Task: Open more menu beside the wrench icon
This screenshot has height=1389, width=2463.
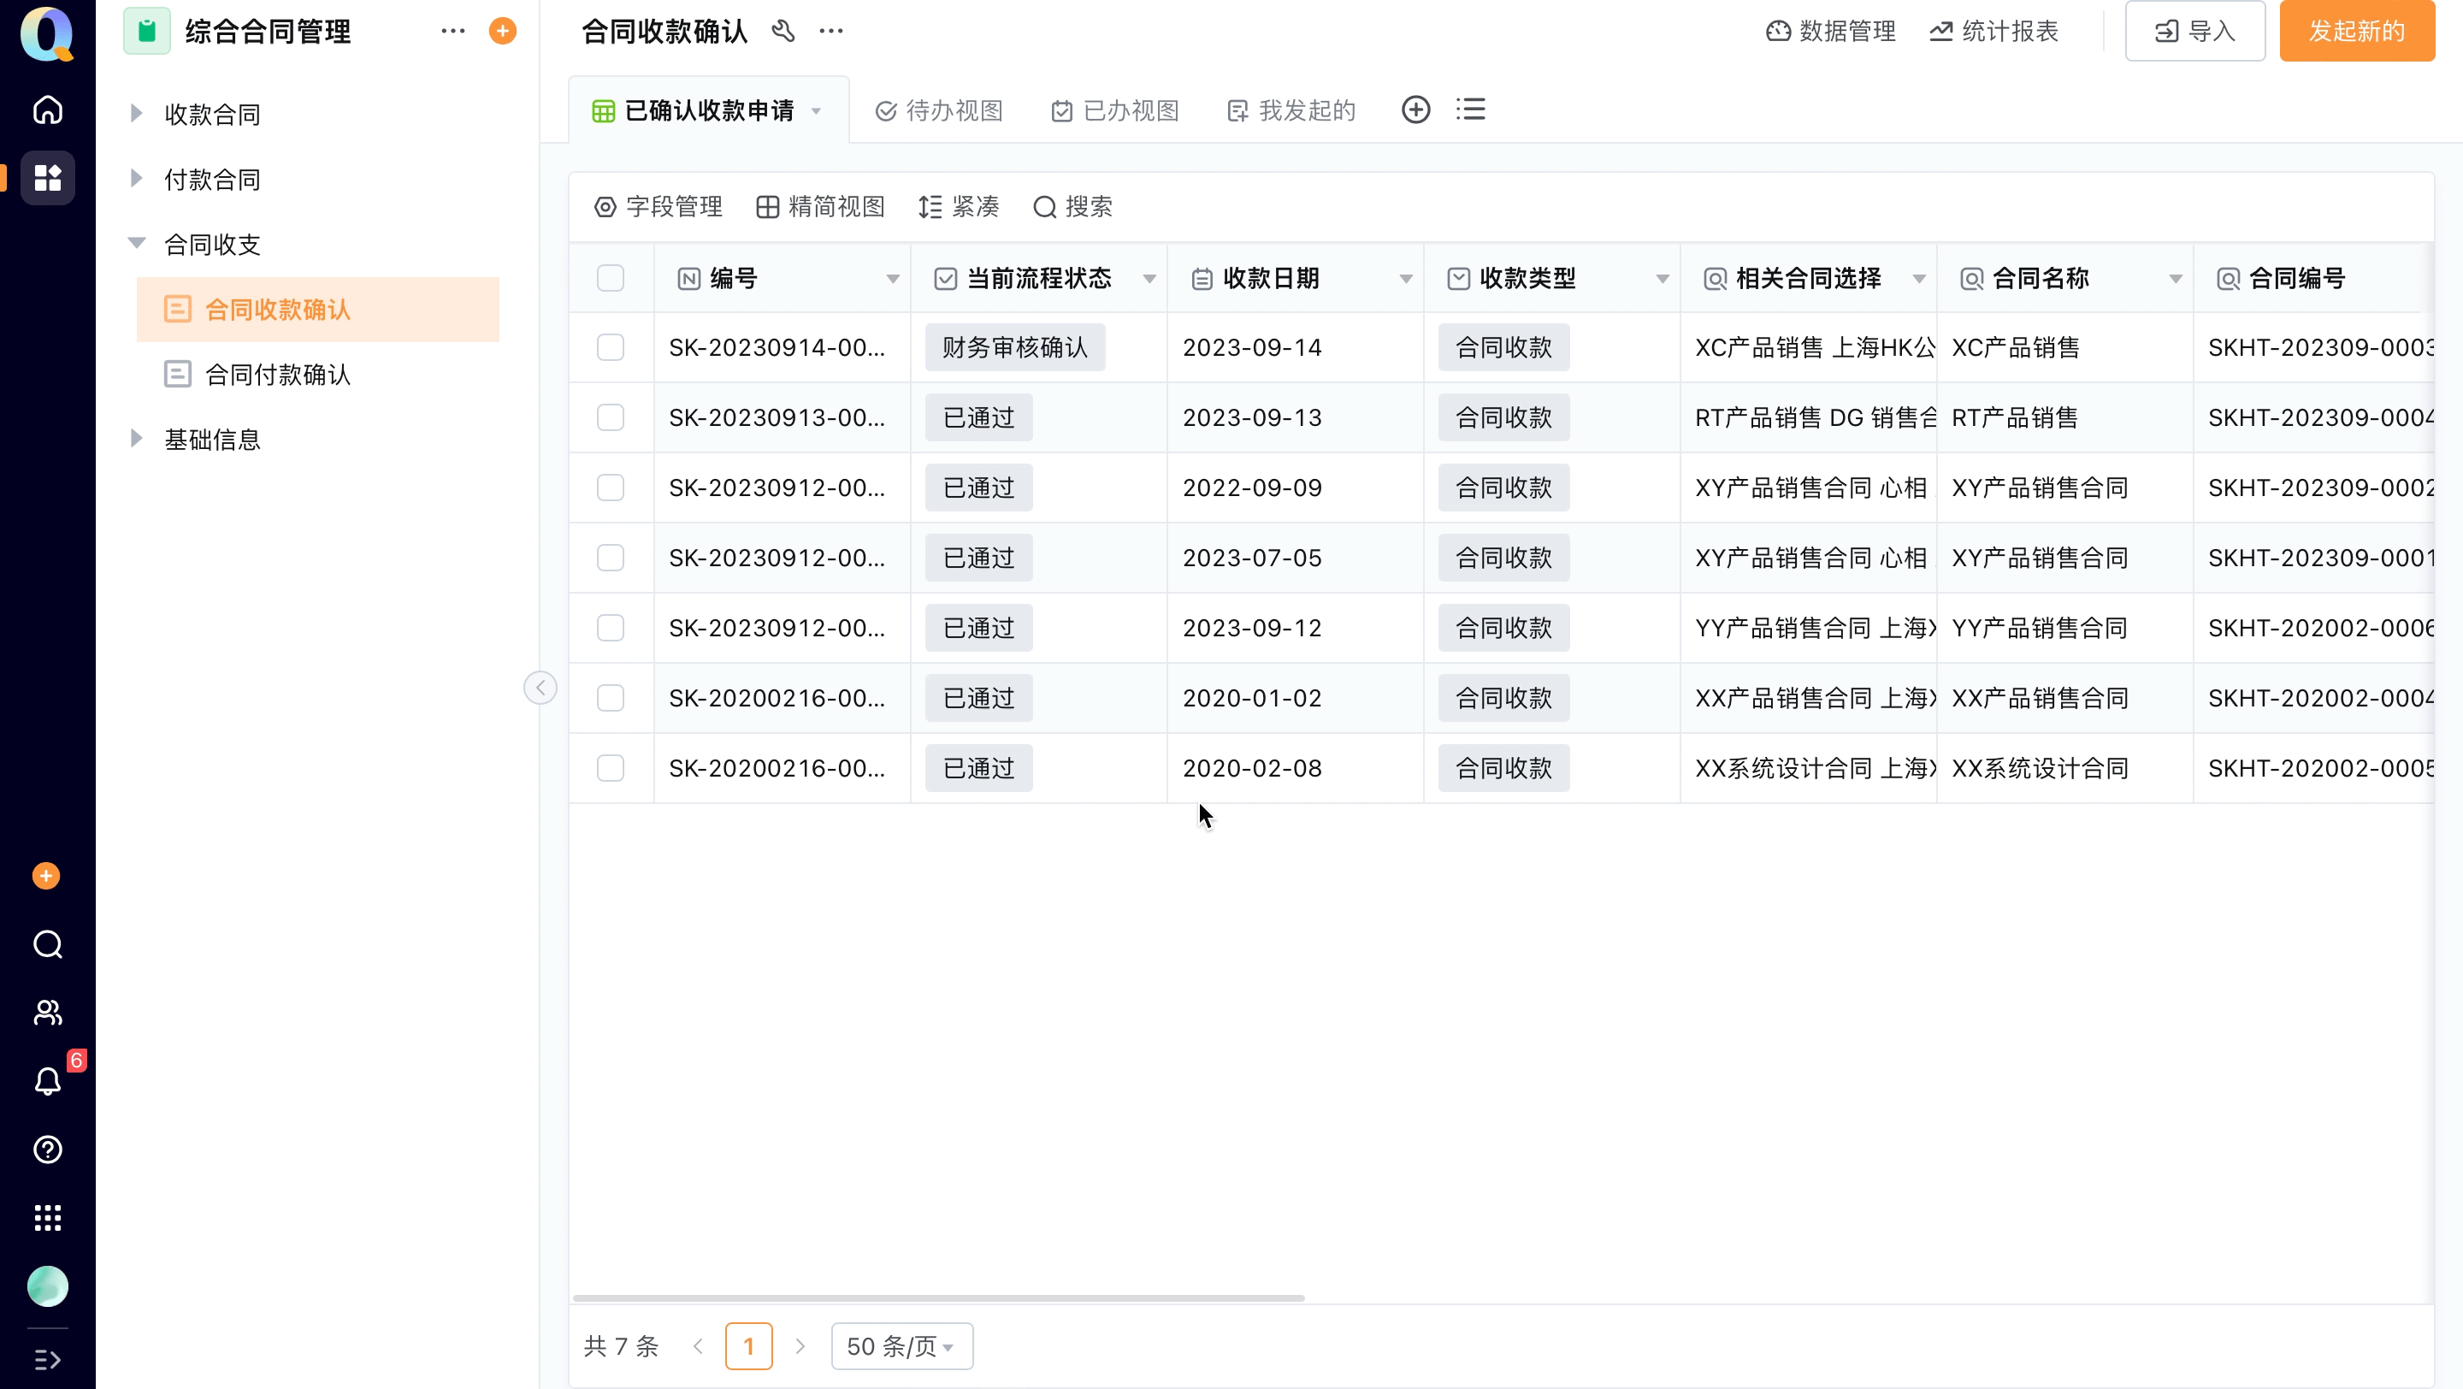Action: [831, 32]
